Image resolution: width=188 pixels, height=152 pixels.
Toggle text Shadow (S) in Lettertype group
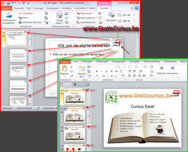(x=112, y=71)
